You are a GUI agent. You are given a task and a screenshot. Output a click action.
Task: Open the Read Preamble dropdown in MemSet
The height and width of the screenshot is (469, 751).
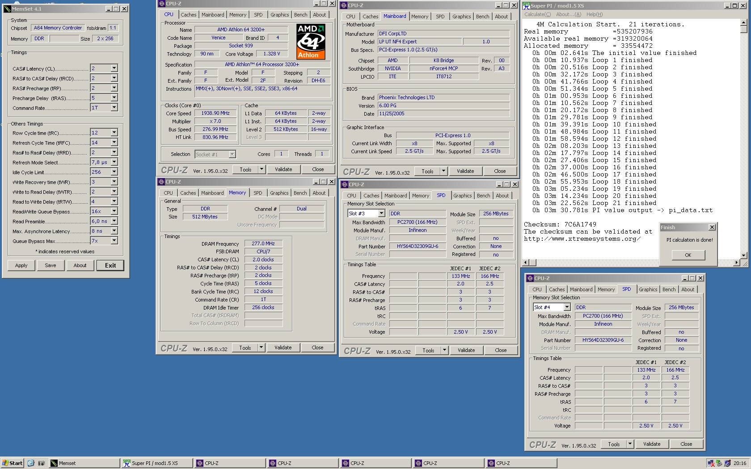coord(114,221)
